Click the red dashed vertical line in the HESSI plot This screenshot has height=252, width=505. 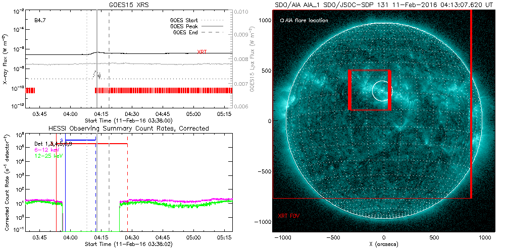[x=127, y=186]
